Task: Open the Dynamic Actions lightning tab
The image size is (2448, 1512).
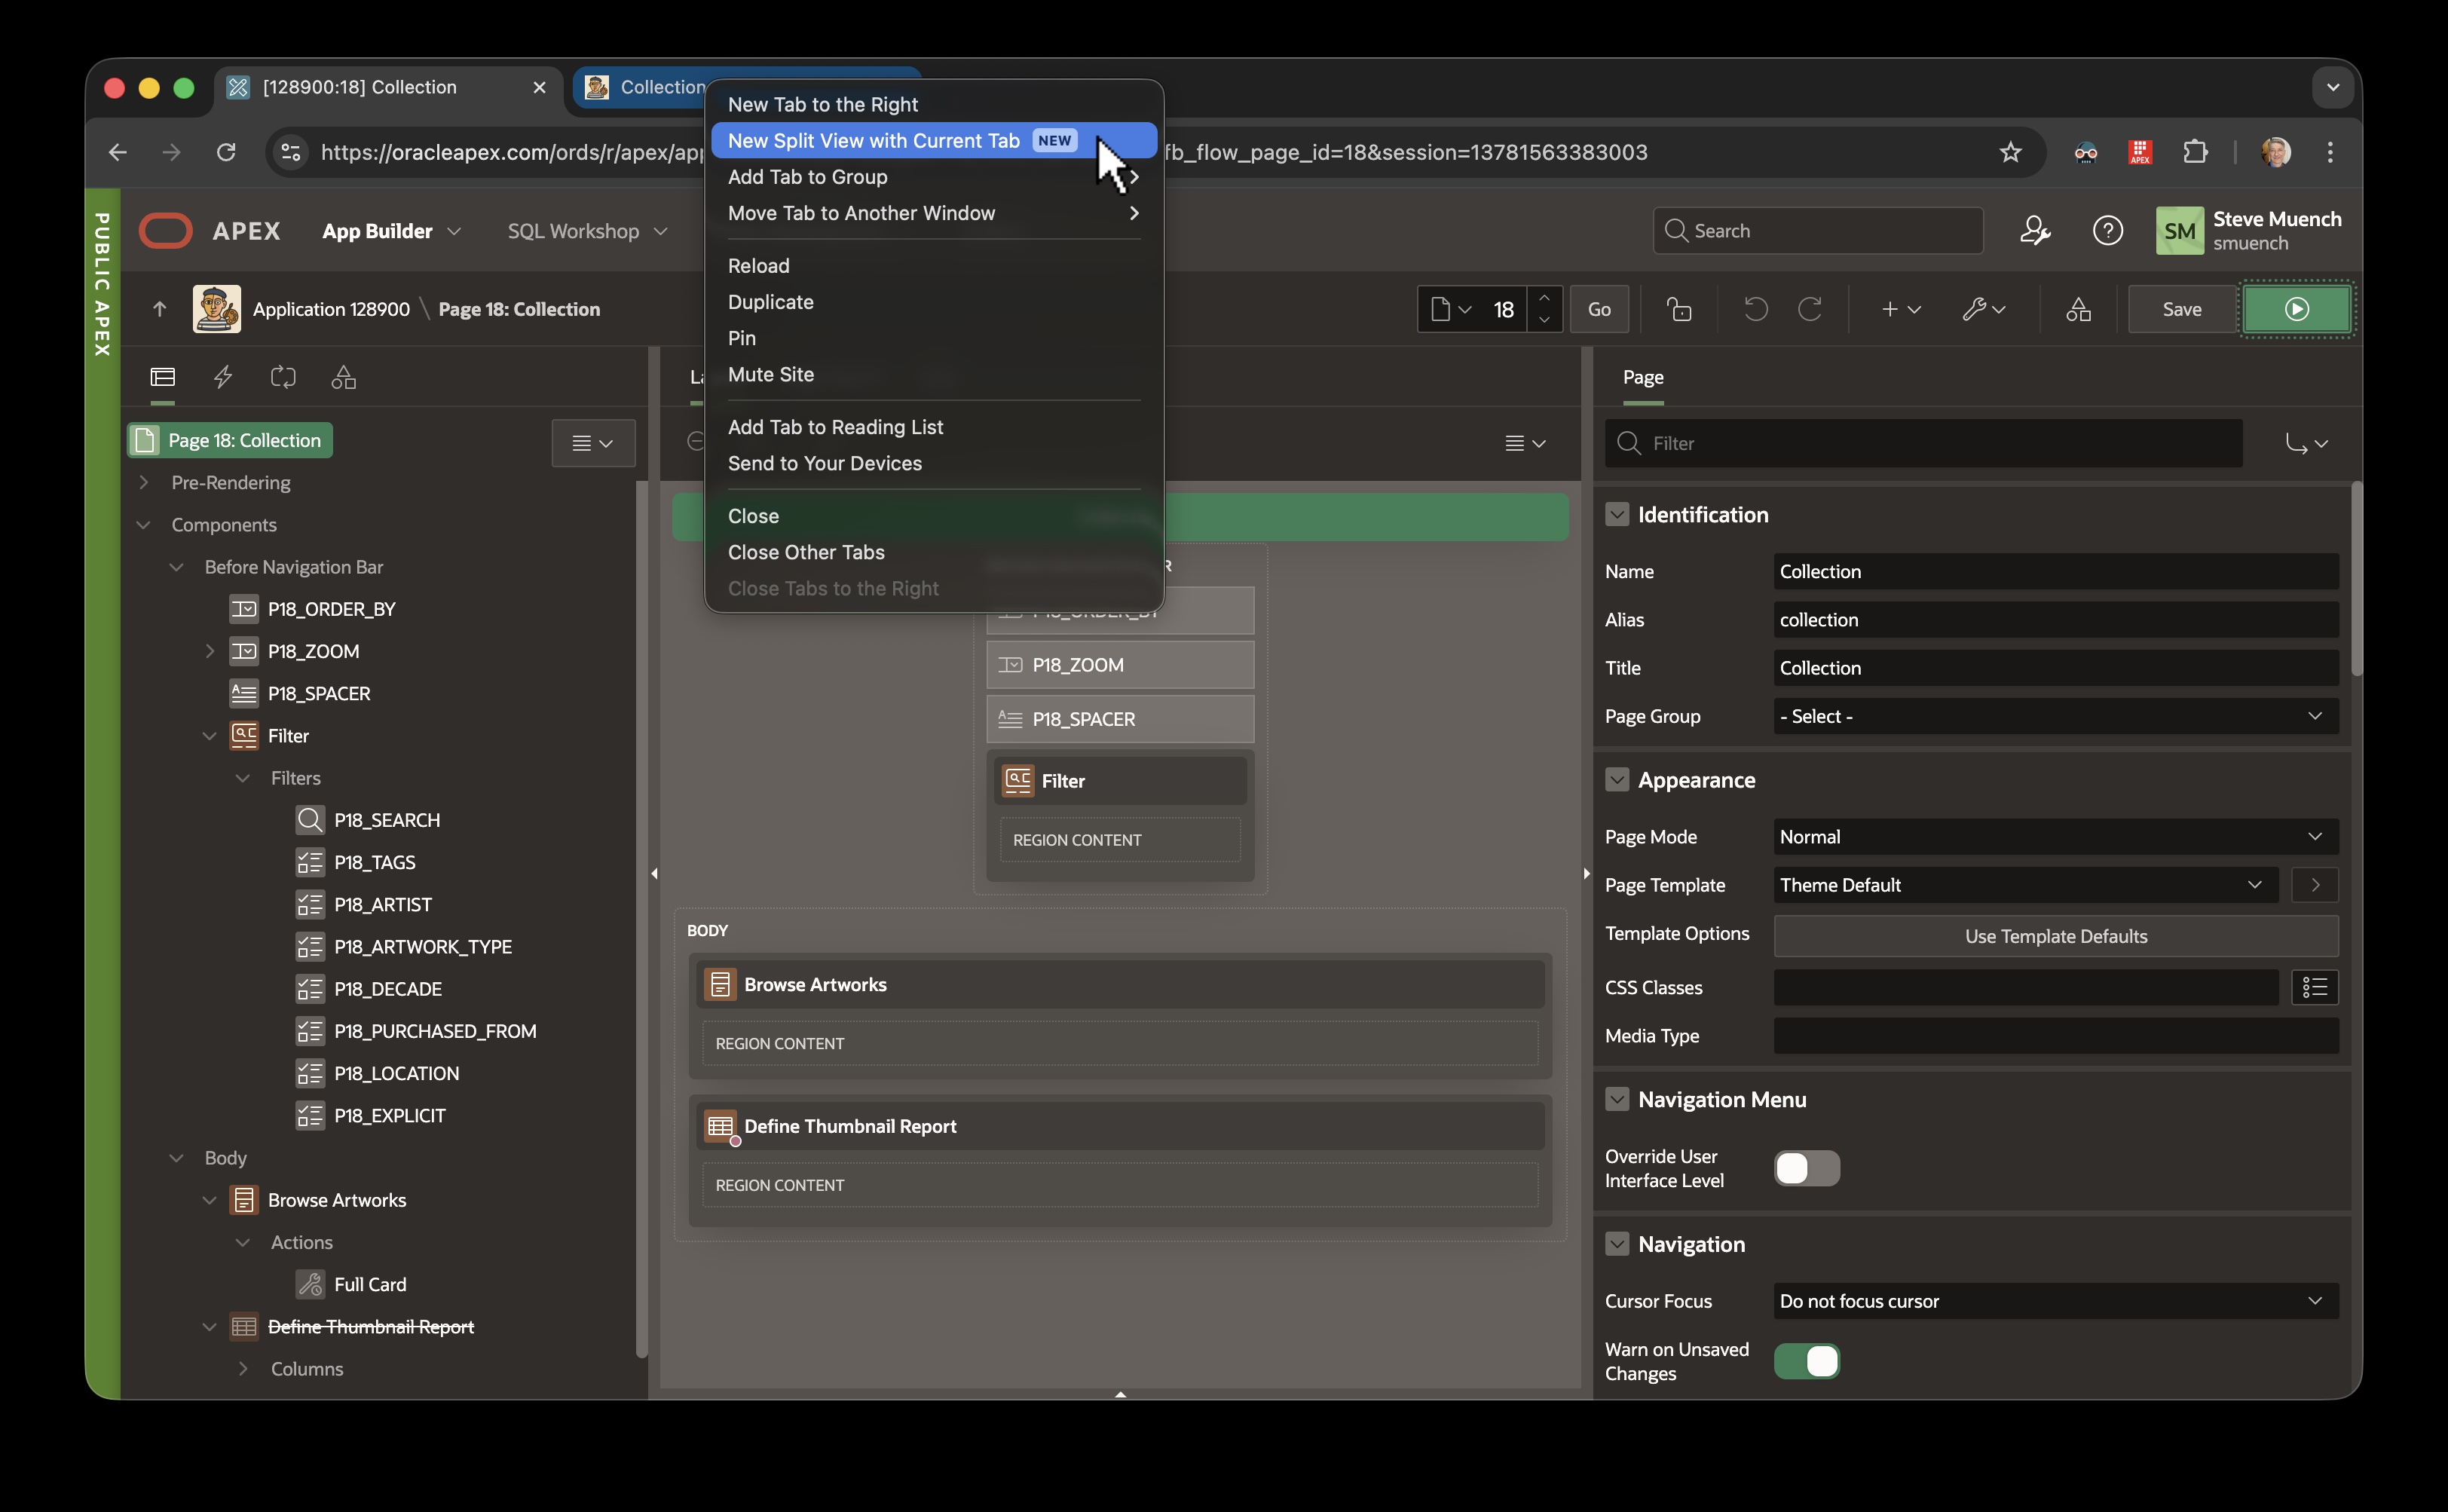Action: click(223, 377)
